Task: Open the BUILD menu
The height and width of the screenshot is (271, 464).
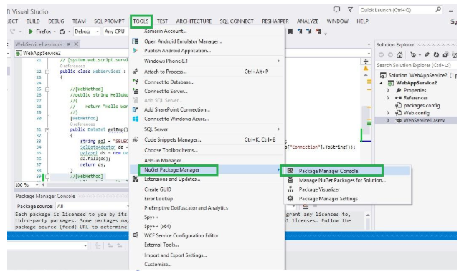Action: click(33, 21)
